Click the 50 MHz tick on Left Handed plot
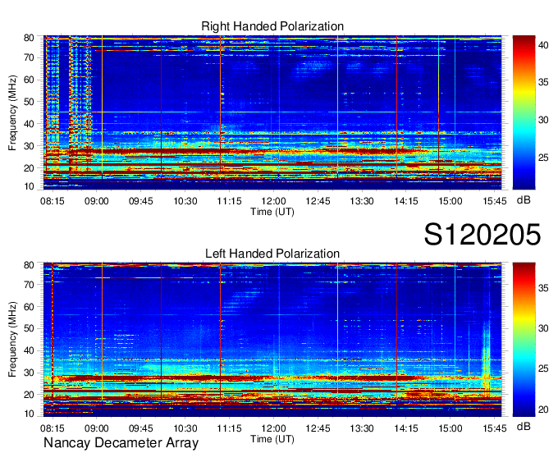The width and height of the screenshot is (558, 453). [29, 329]
